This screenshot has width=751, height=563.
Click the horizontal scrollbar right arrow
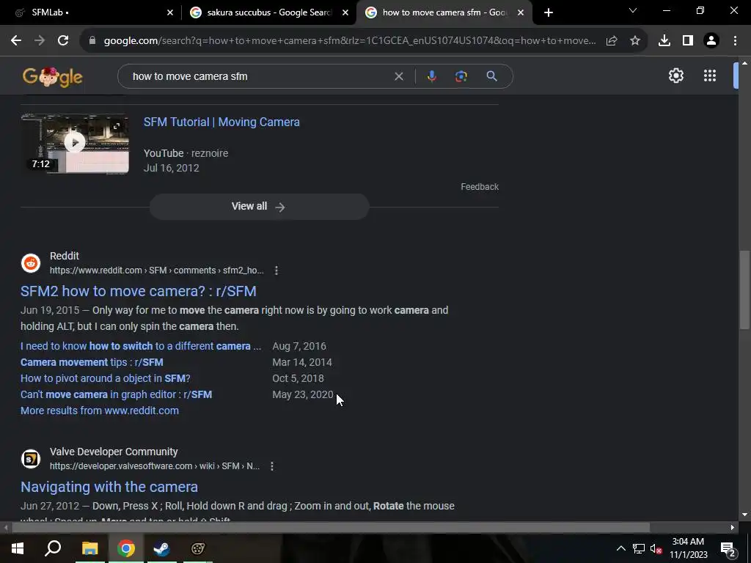click(x=733, y=528)
